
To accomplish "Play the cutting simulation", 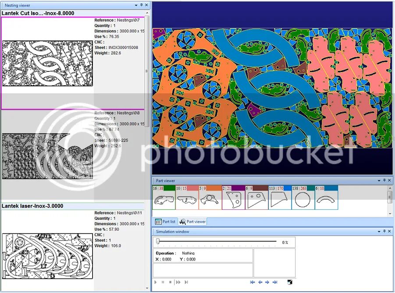I will click(156, 282).
